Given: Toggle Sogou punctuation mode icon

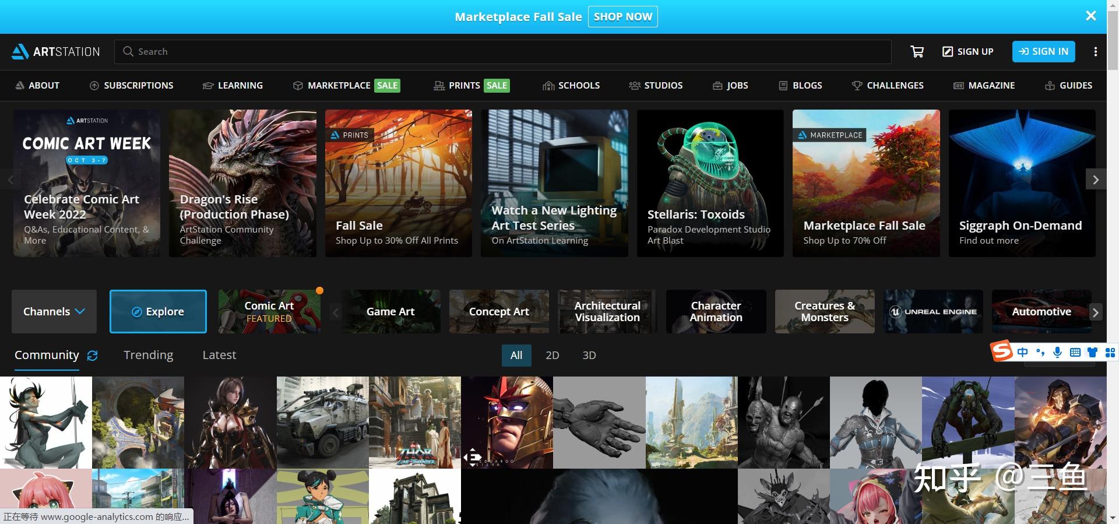Looking at the screenshot, I should (x=1040, y=352).
